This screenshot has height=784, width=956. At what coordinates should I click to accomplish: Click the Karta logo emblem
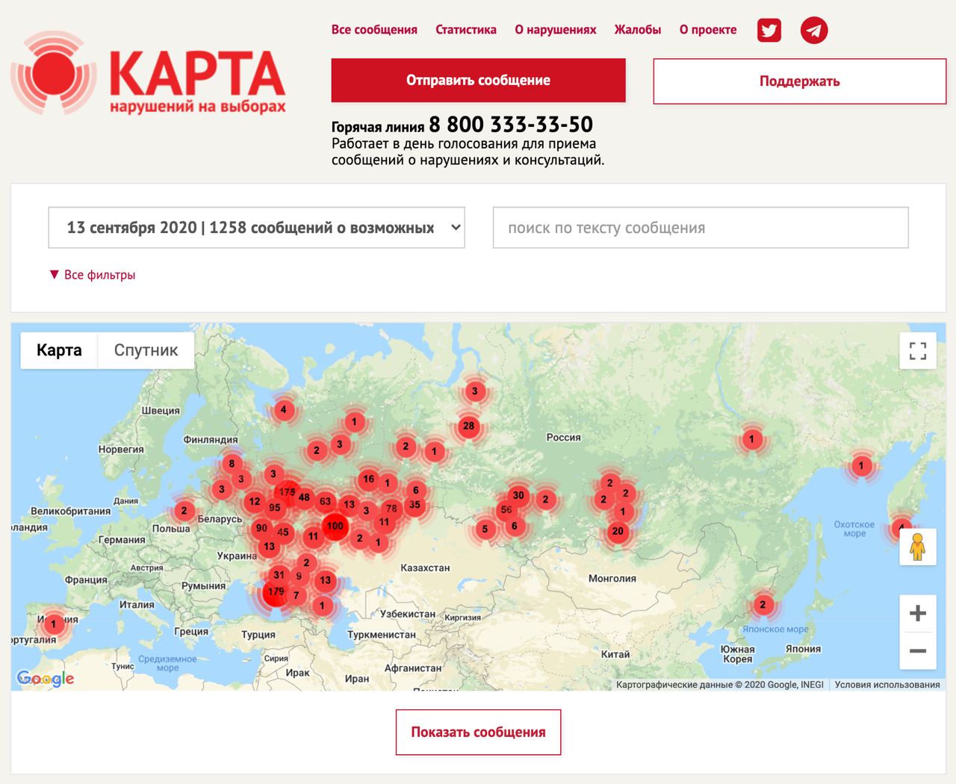[x=53, y=73]
